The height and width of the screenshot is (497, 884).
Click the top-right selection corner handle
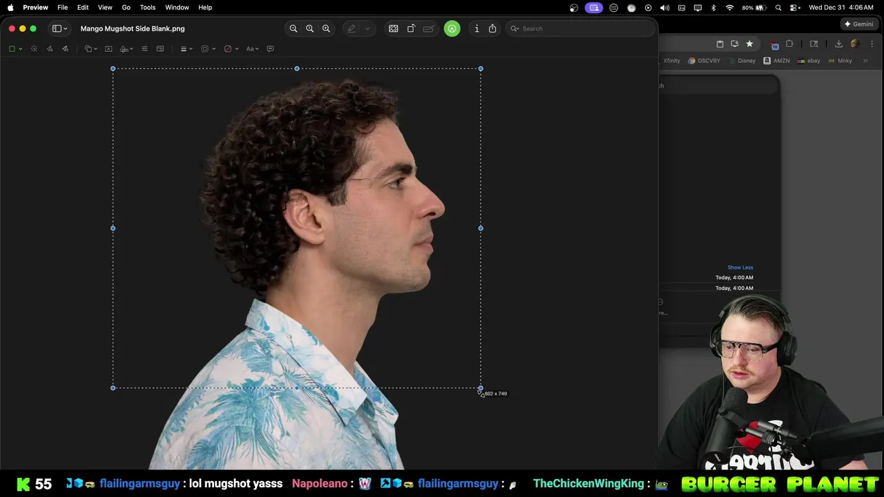(x=481, y=68)
